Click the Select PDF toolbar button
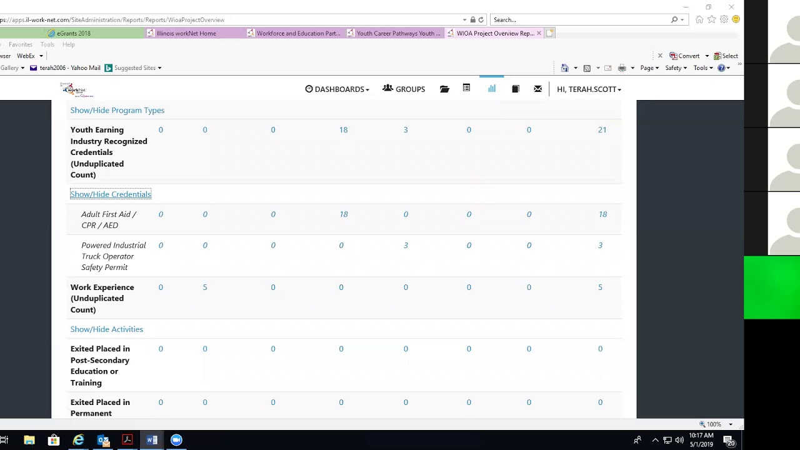Image resolution: width=800 pixels, height=450 pixels. click(x=726, y=56)
